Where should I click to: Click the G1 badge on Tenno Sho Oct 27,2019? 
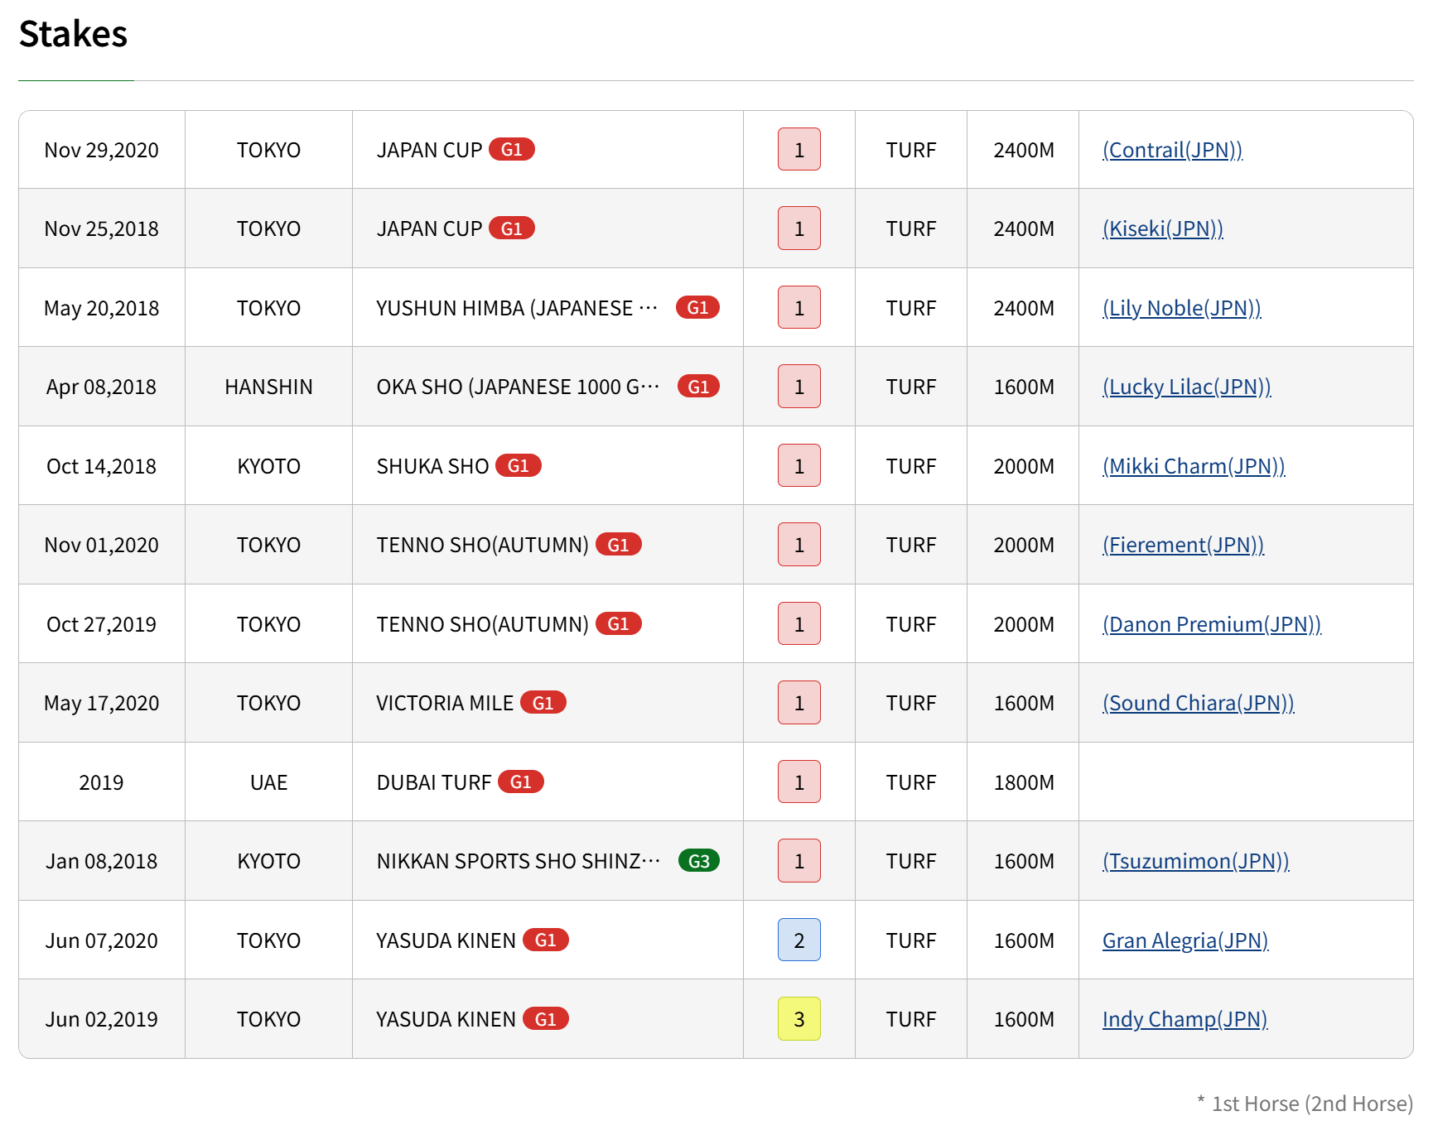pyautogui.click(x=619, y=623)
